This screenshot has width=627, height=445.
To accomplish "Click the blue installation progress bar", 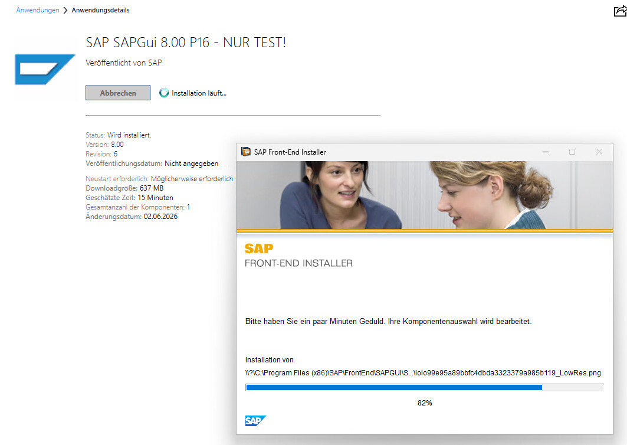I will (x=424, y=387).
